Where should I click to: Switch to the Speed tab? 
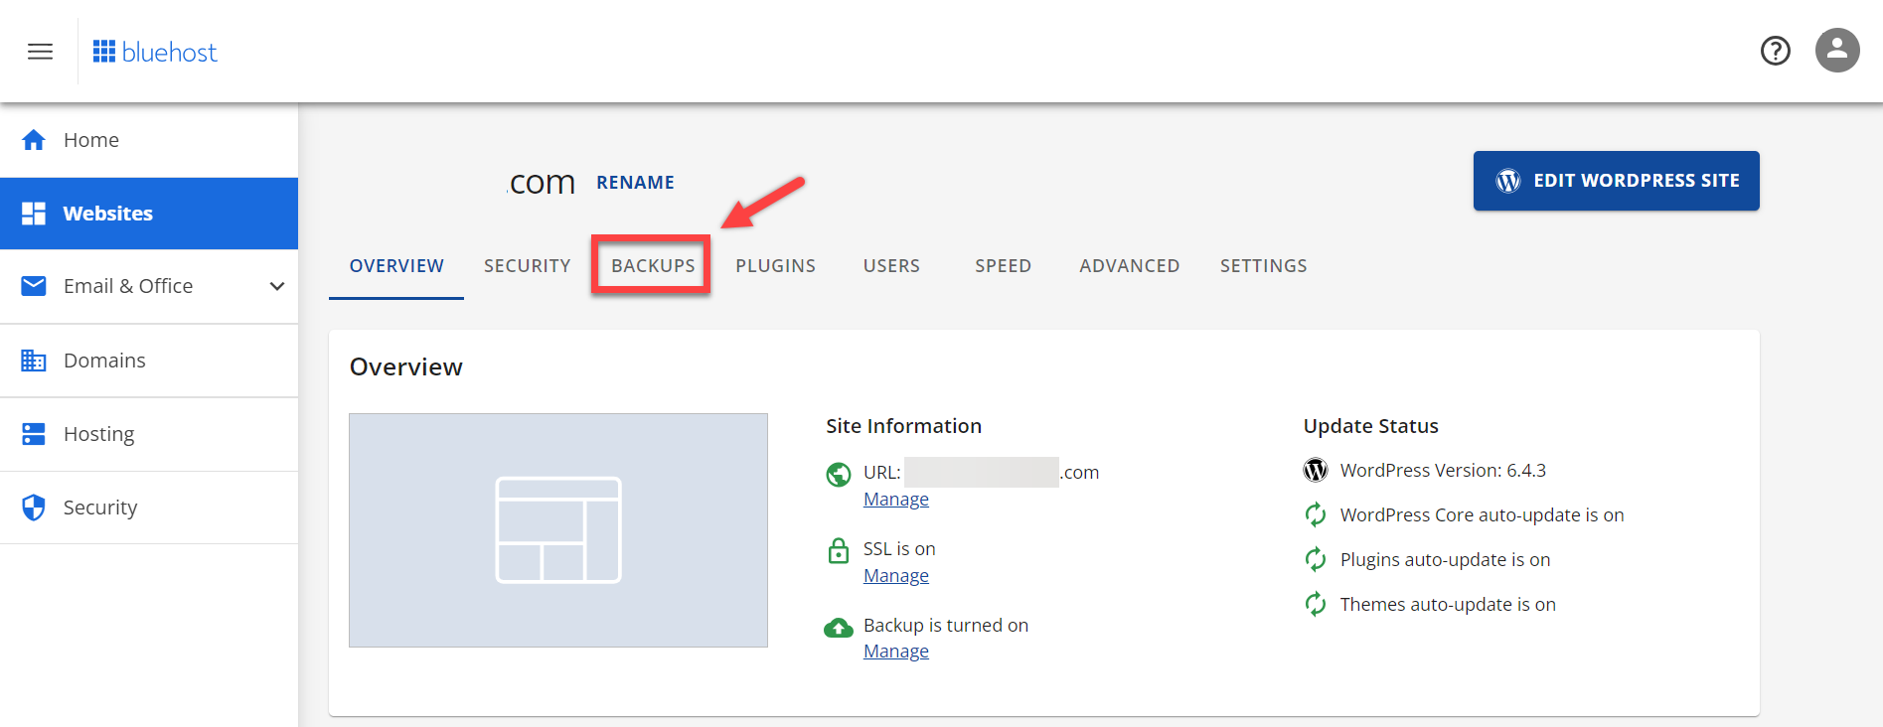pos(1003,266)
